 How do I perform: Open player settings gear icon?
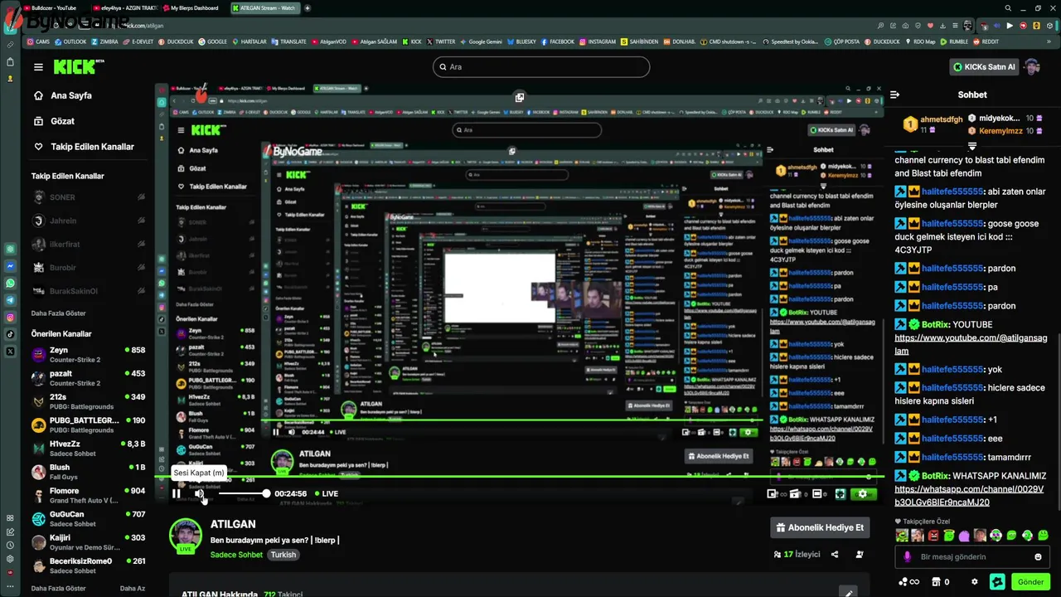pos(862,494)
